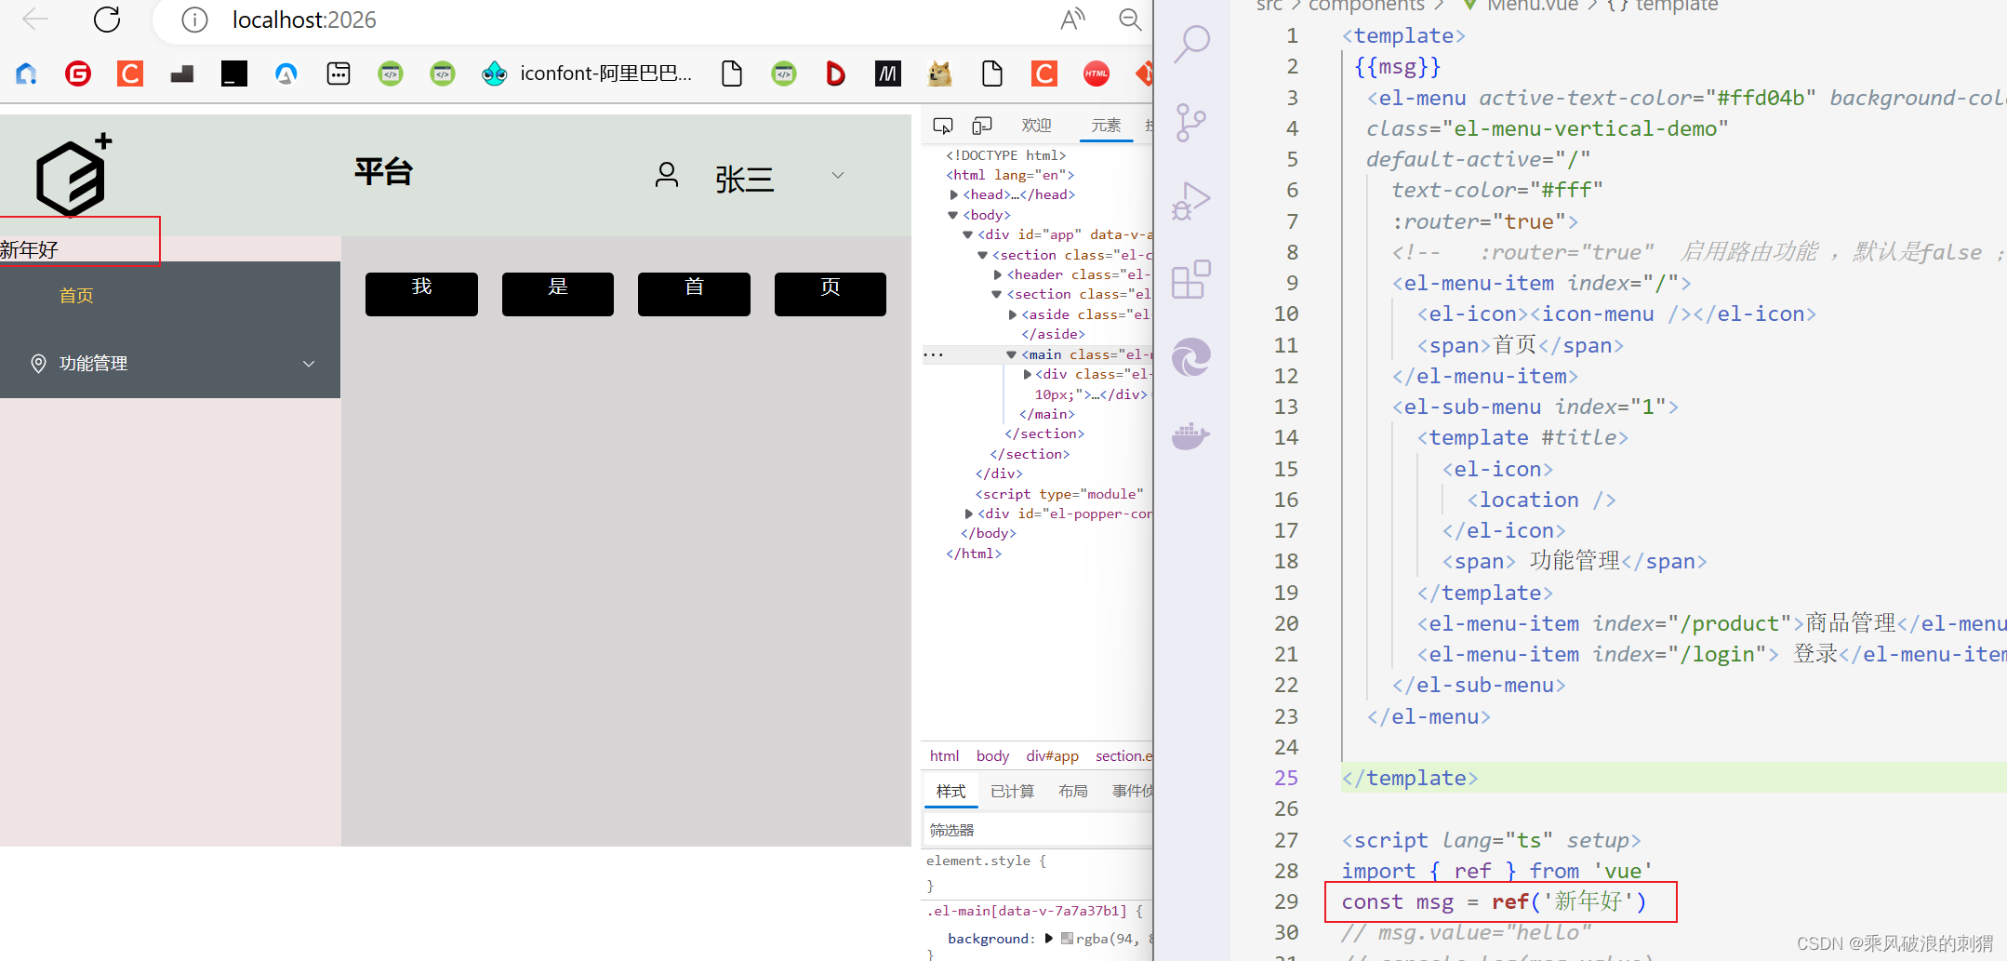Switch to the 欢迎 tab in DevTools
Image resolution: width=2007 pixels, height=961 pixels.
tap(1037, 126)
